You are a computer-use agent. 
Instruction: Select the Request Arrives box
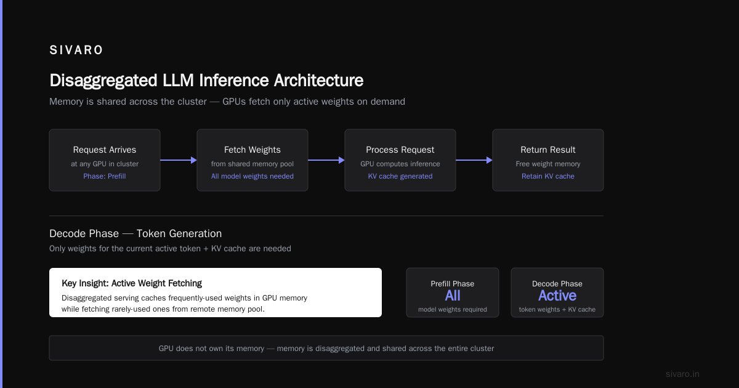[105, 160]
